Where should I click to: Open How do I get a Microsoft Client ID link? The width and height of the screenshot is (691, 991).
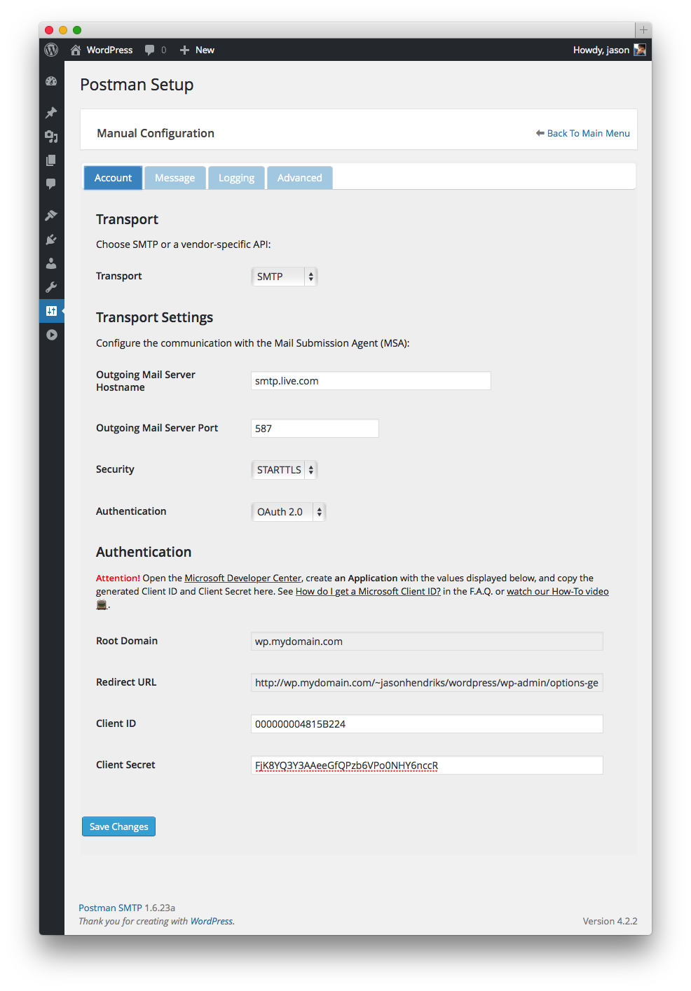click(x=368, y=591)
